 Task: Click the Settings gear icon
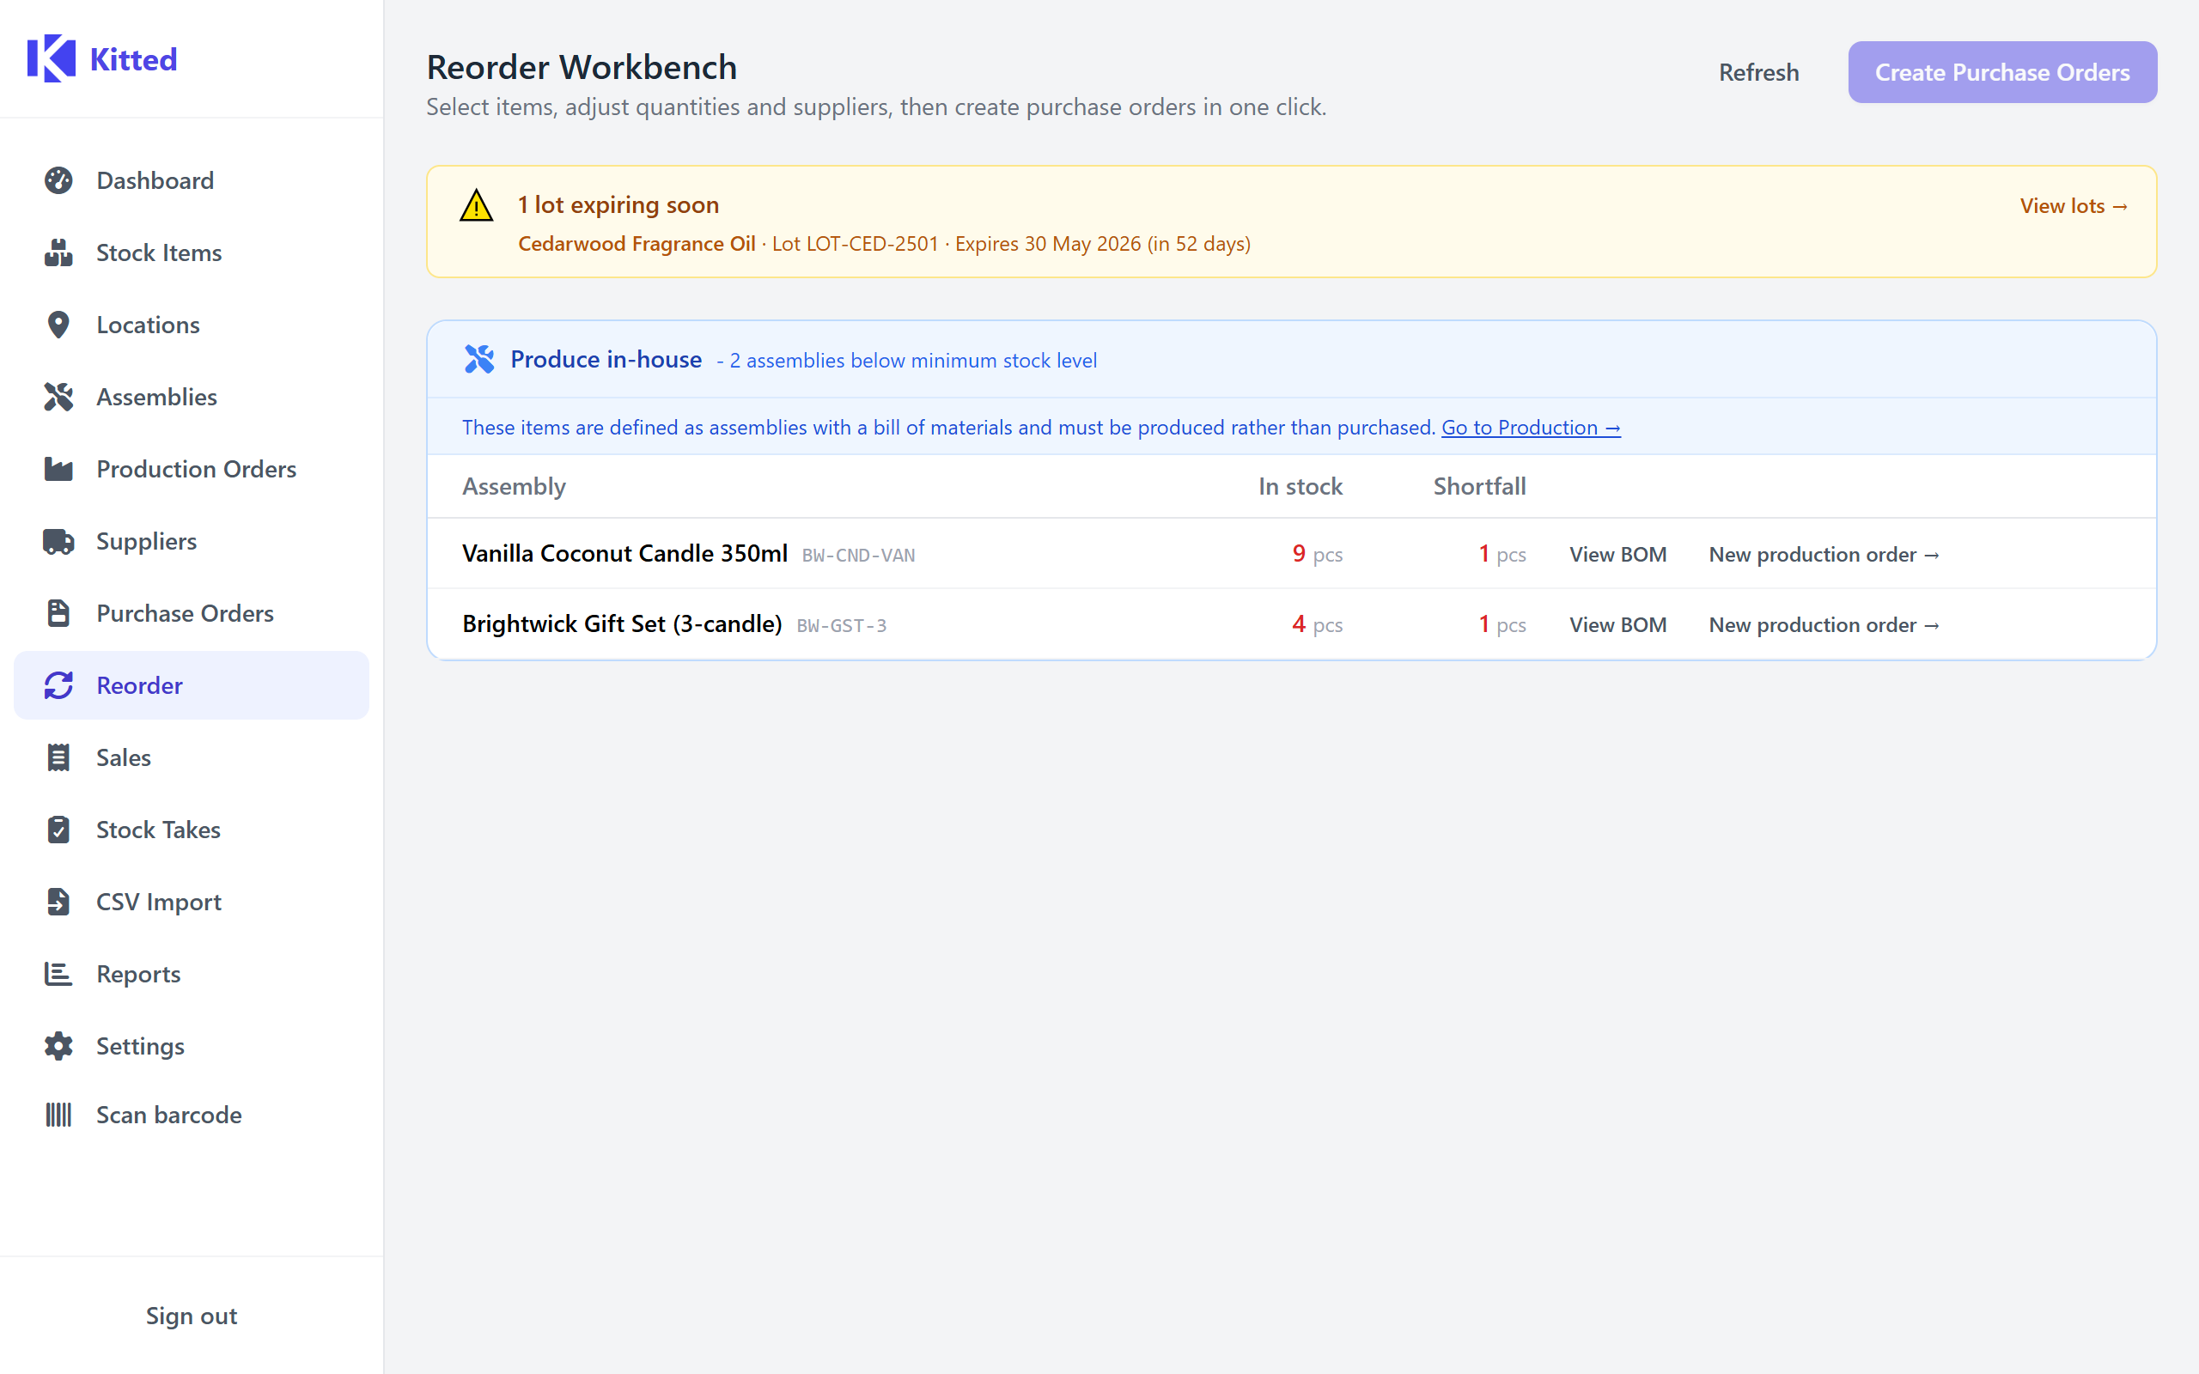point(58,1046)
